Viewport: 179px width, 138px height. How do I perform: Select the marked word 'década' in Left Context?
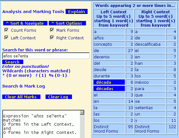pyautogui.click(x=109, y=82)
